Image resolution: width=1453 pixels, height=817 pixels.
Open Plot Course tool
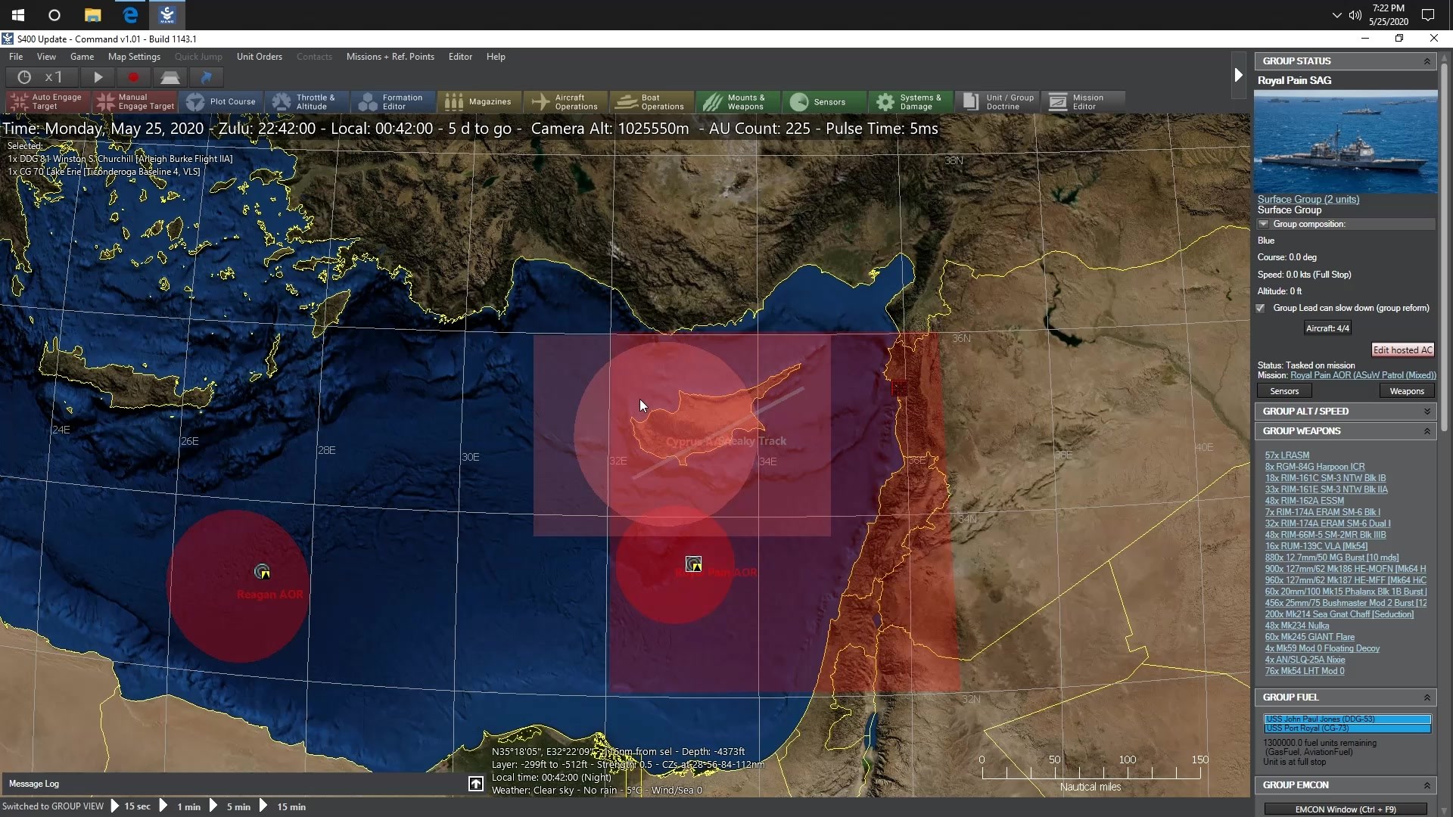222,101
